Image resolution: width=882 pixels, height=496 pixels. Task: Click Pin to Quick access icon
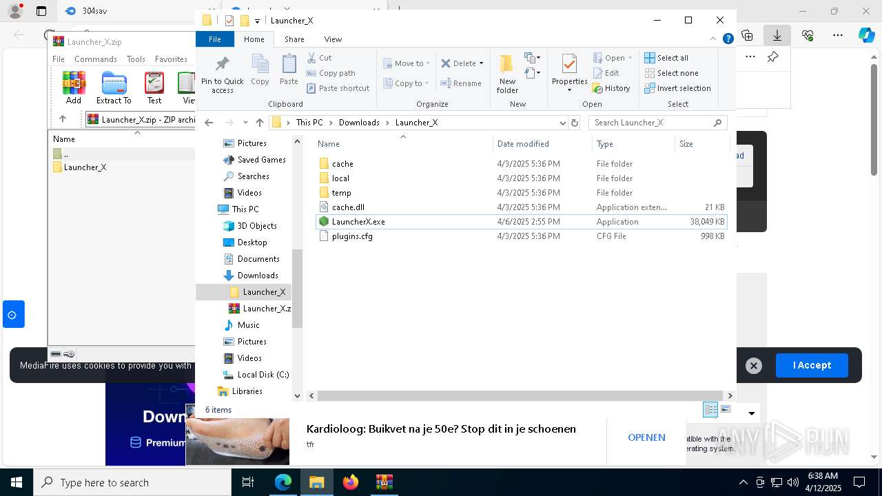pyautogui.click(x=222, y=74)
